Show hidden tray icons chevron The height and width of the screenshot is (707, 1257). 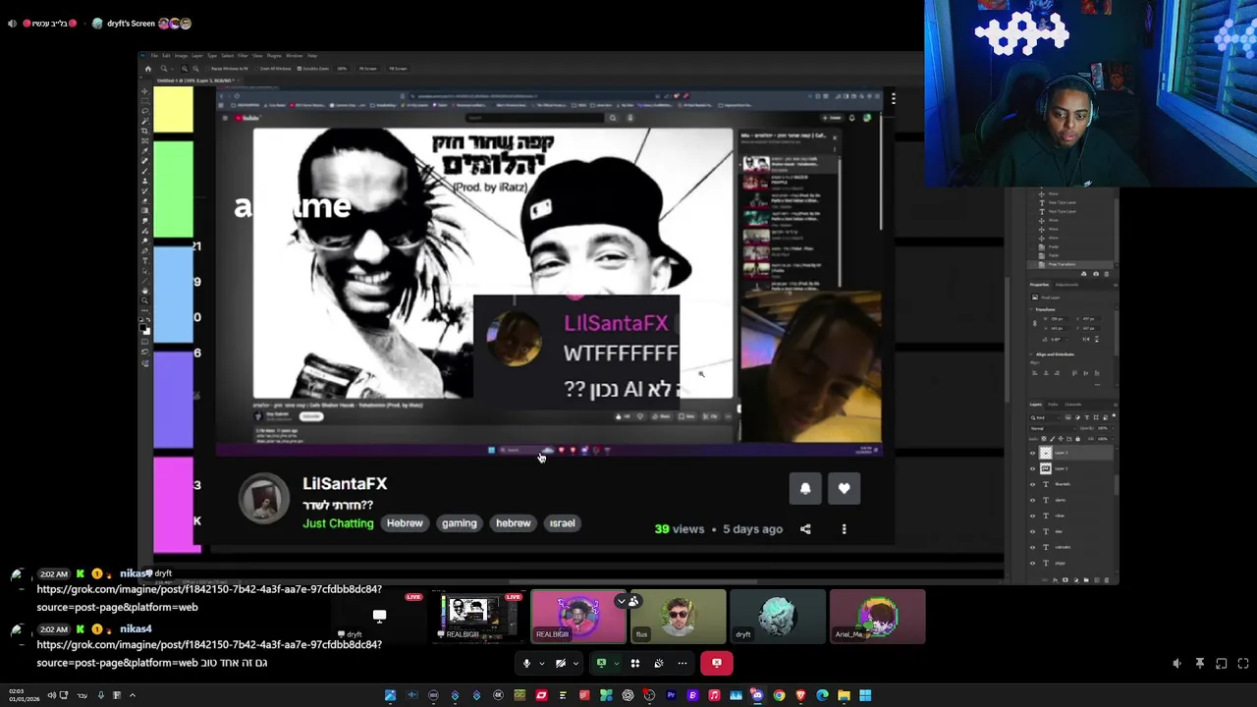[x=132, y=695]
